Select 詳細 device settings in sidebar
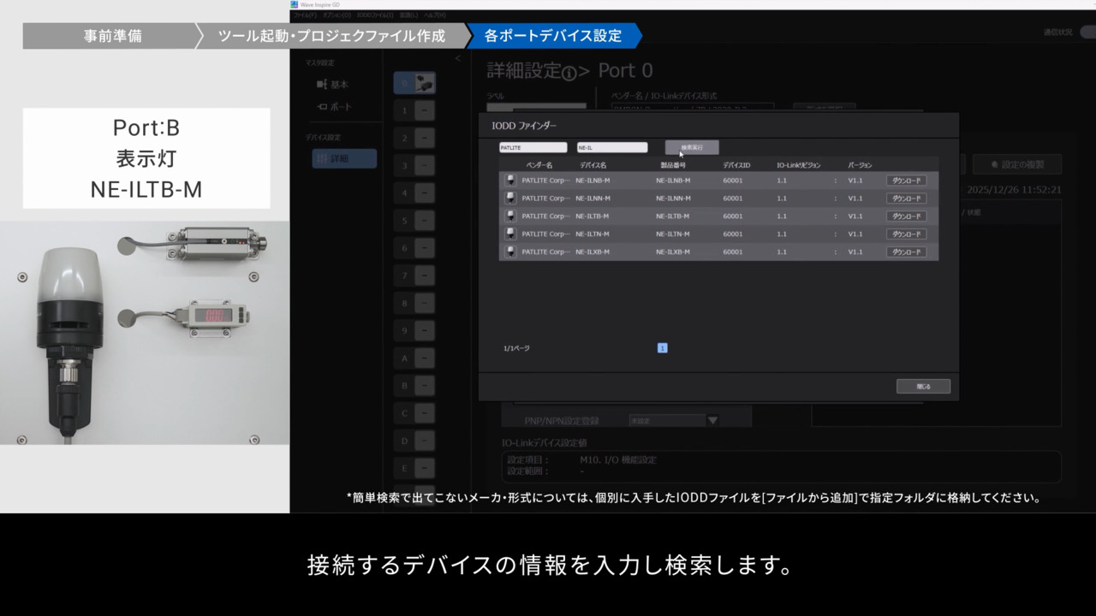The width and height of the screenshot is (1096, 616). (x=343, y=158)
